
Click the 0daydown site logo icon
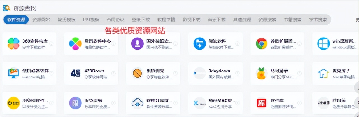[200, 73]
